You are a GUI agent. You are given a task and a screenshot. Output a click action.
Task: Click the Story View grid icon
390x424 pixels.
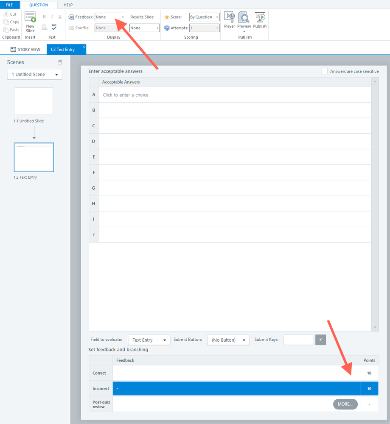click(x=13, y=49)
